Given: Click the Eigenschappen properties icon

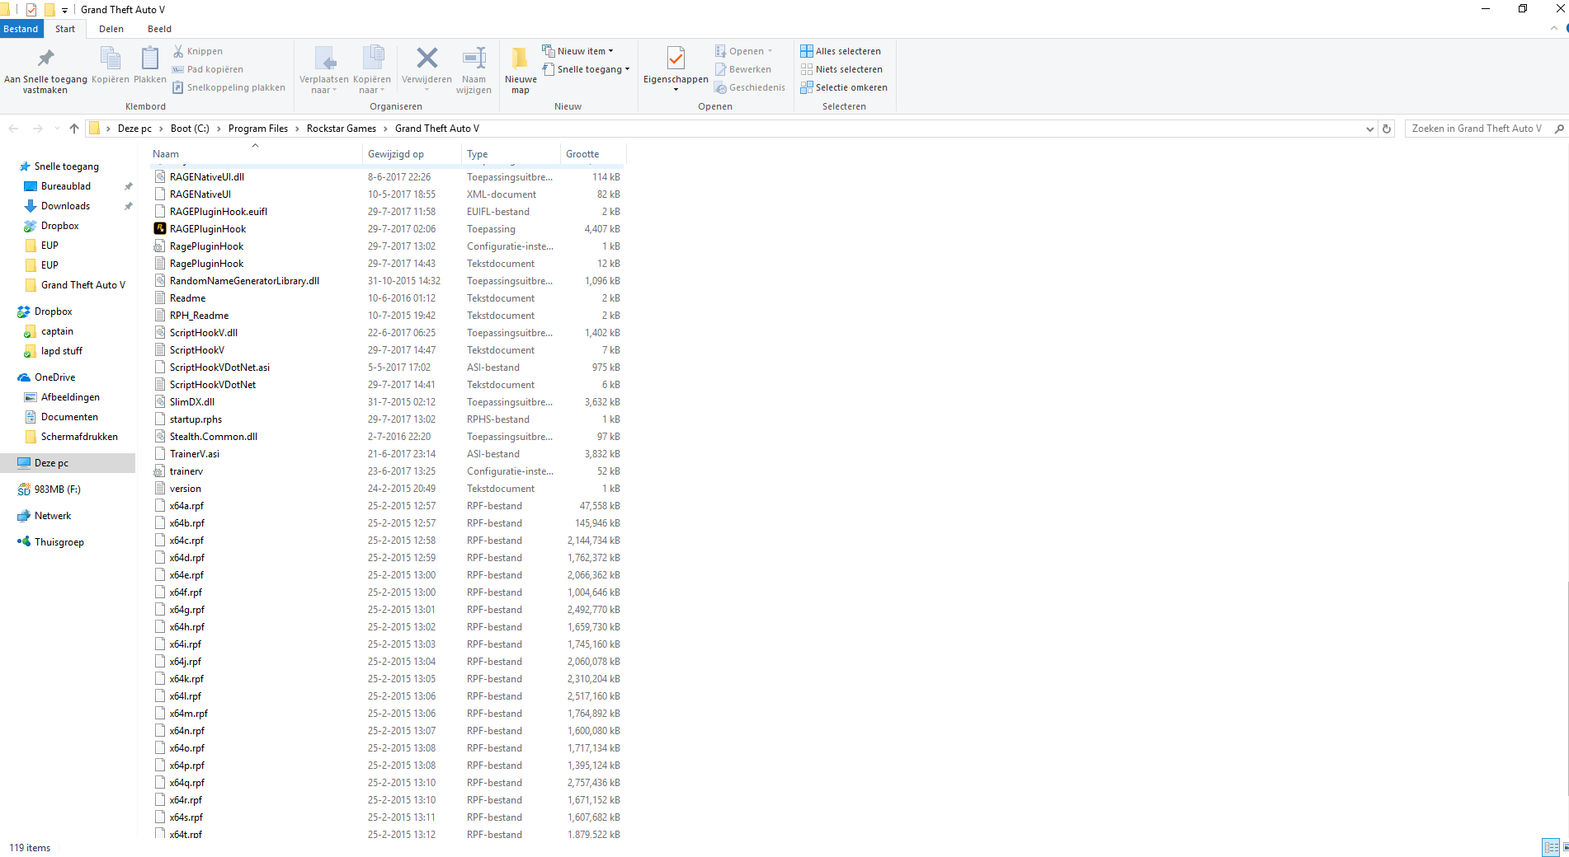Looking at the screenshot, I should pyautogui.click(x=676, y=59).
